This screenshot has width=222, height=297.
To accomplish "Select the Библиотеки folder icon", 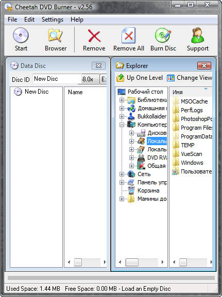I will pos(131,100).
